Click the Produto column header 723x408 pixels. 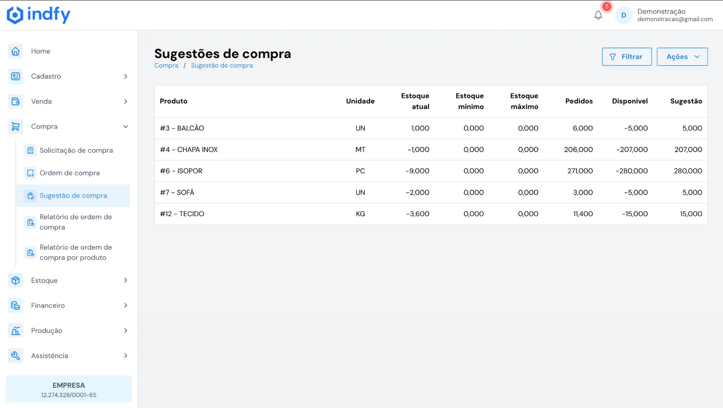point(174,101)
